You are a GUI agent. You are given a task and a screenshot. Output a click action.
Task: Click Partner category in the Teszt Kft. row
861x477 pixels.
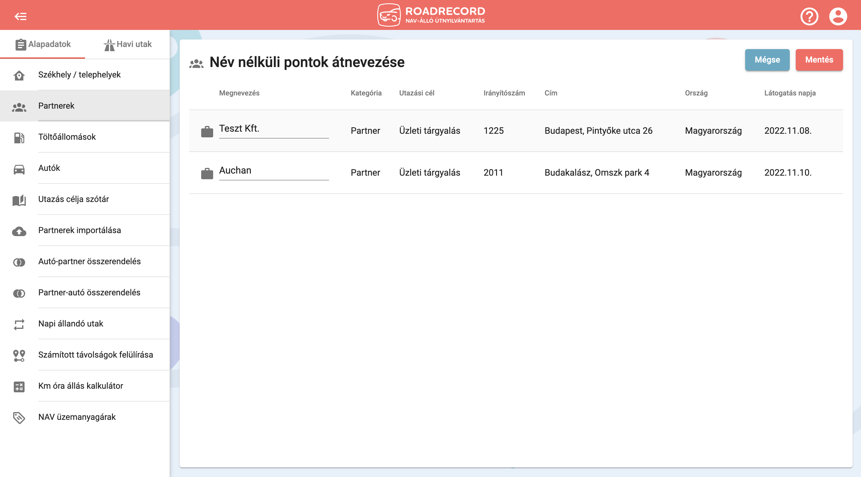365,130
